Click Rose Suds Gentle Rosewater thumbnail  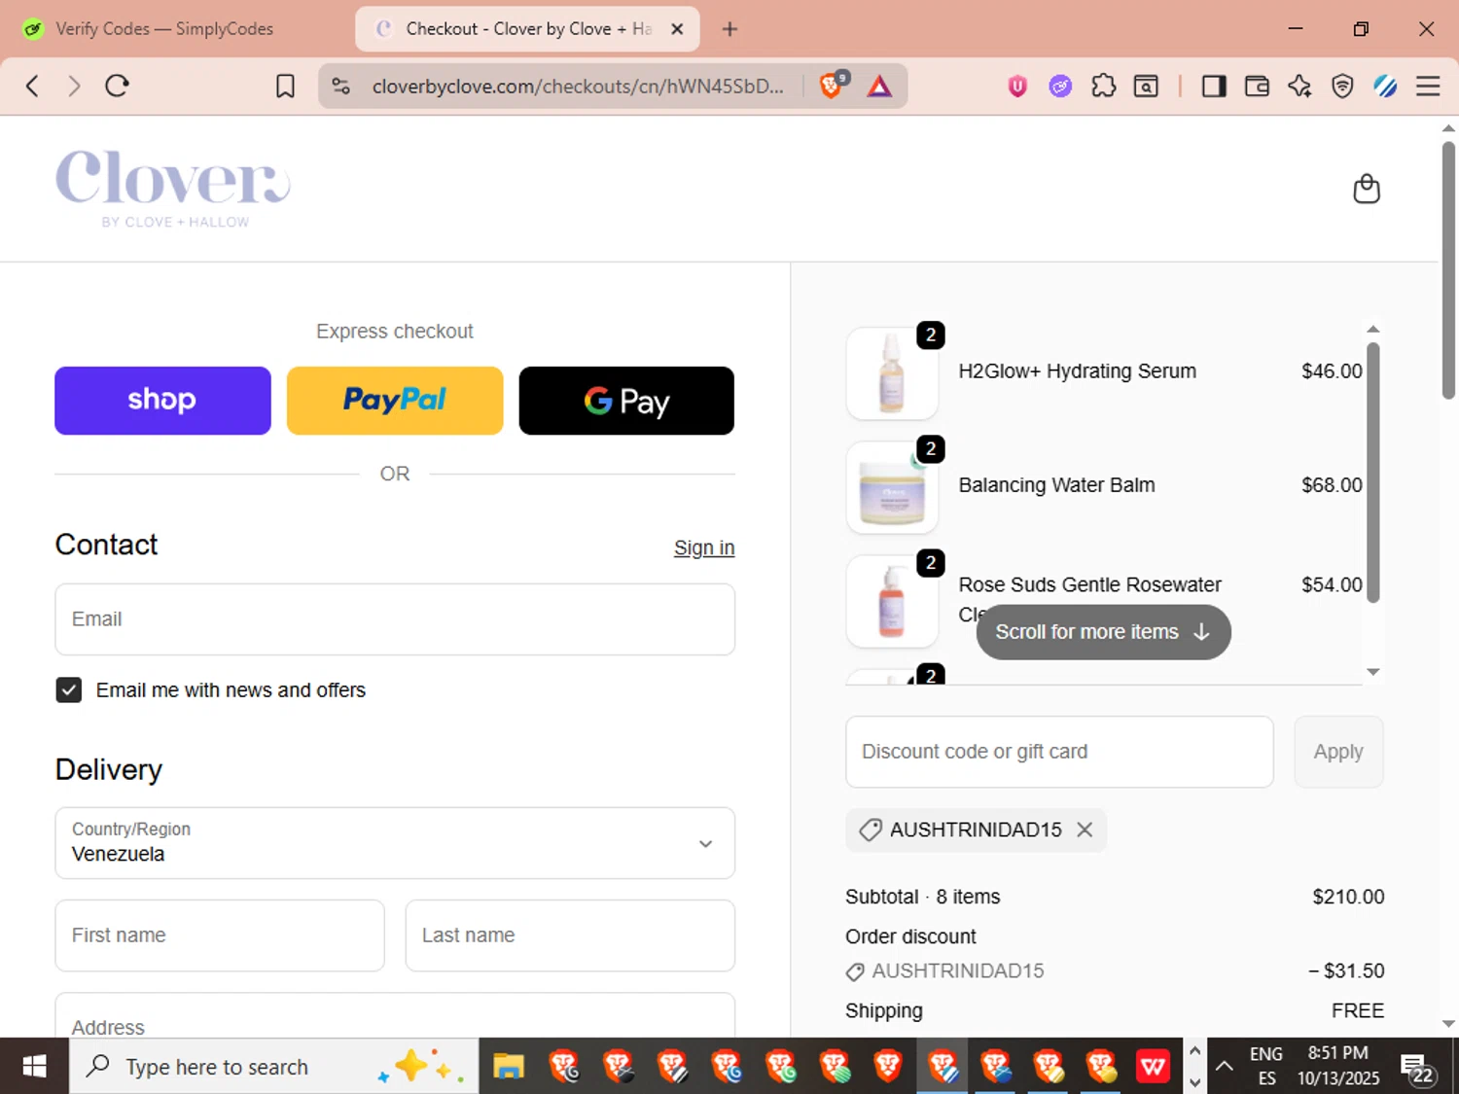click(x=892, y=601)
